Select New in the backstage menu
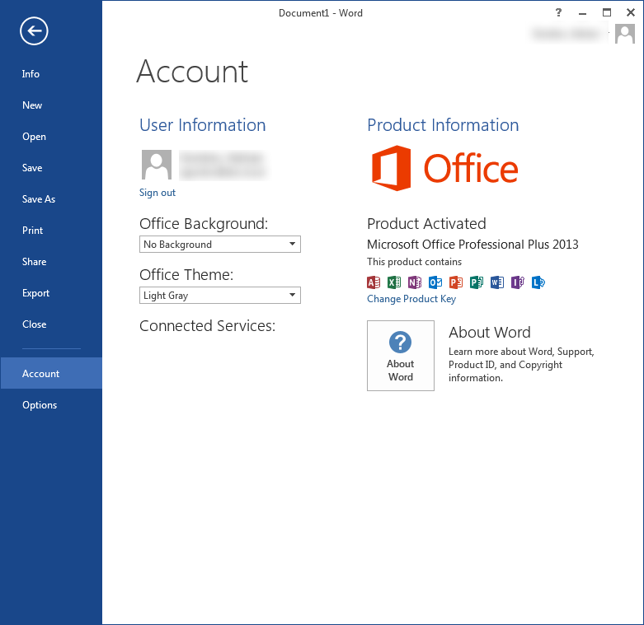This screenshot has width=644, height=625. 32,105
